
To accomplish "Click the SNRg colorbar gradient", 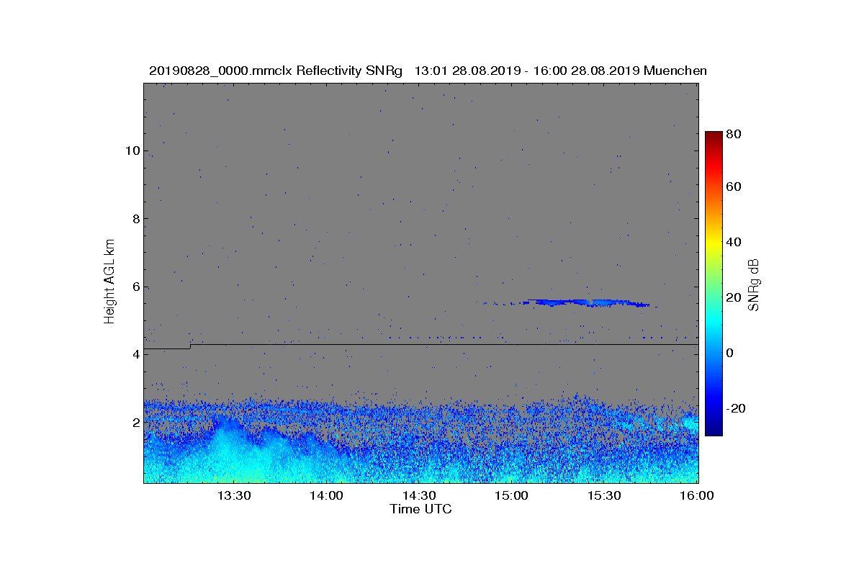I will pos(713,284).
